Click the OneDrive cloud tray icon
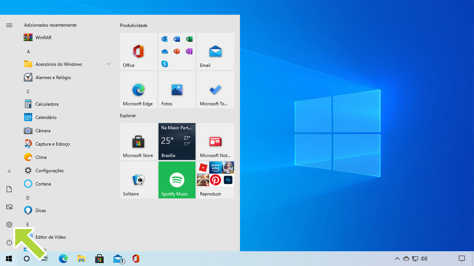This screenshot has height=266, width=474. tap(406, 259)
